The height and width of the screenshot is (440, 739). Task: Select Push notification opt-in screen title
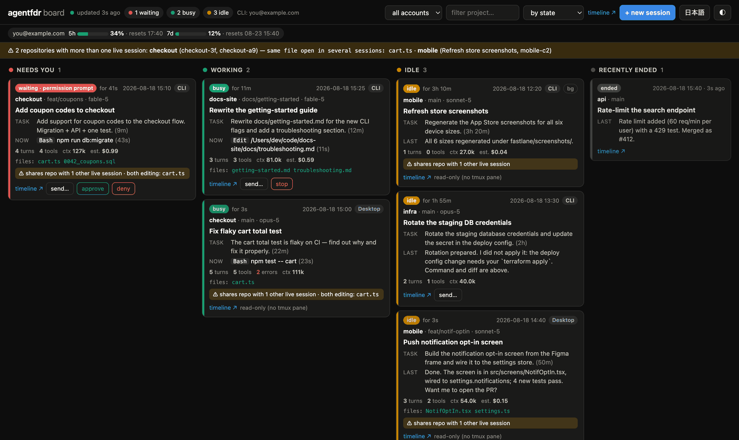[453, 342]
